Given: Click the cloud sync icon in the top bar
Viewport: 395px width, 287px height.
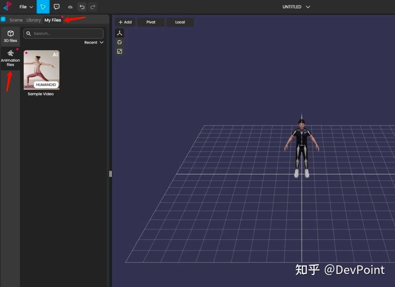Looking at the screenshot, I should coord(70,7).
